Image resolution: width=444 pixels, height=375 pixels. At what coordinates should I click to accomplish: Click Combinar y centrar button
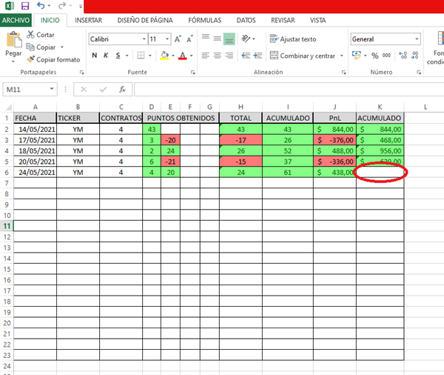303,56
